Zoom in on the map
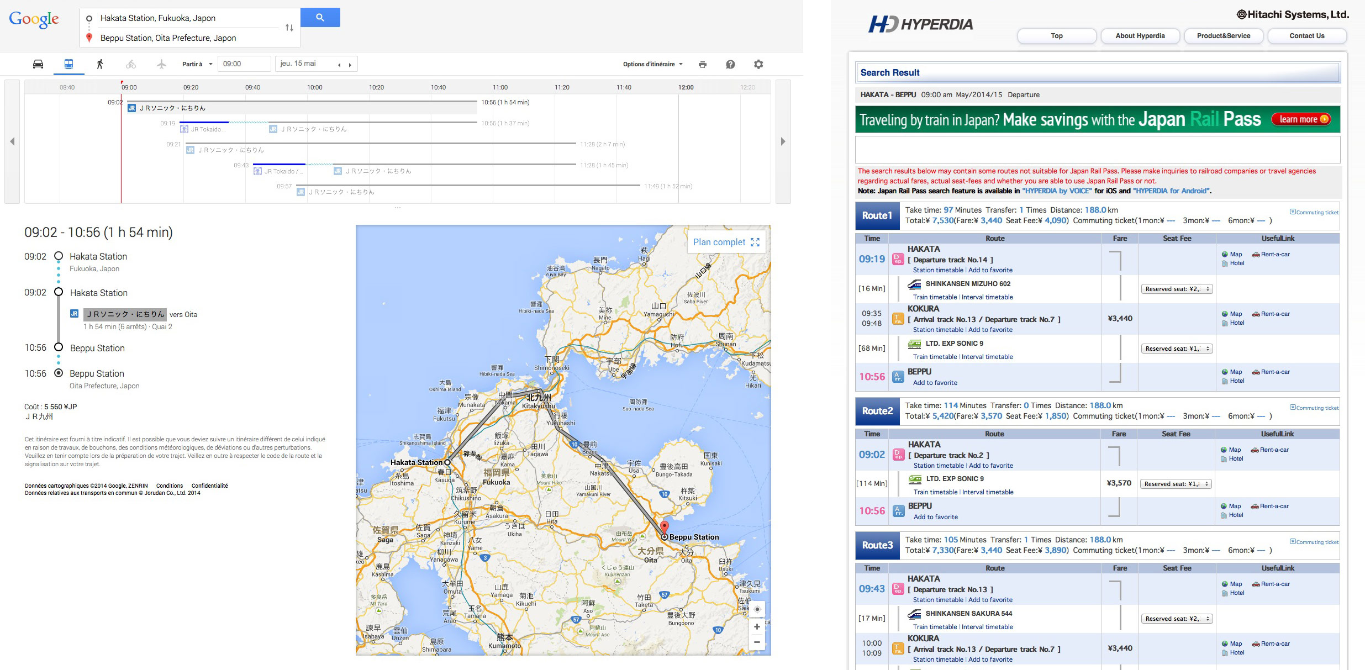Image resolution: width=1365 pixels, height=670 pixels. tap(757, 626)
